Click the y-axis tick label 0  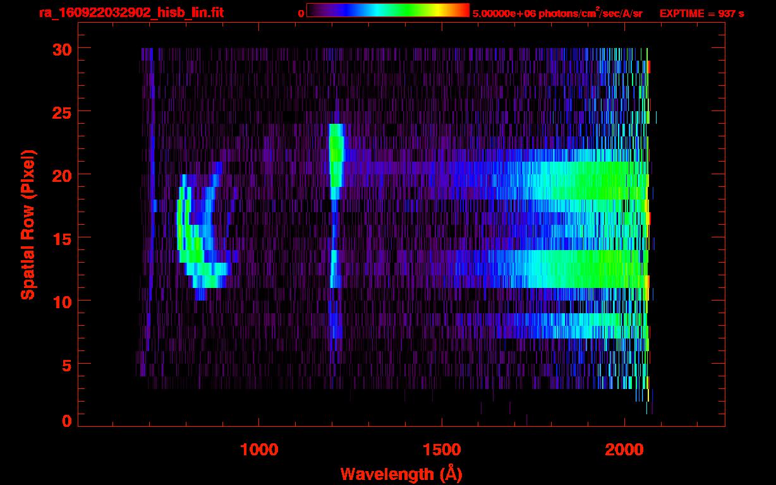pos(66,421)
